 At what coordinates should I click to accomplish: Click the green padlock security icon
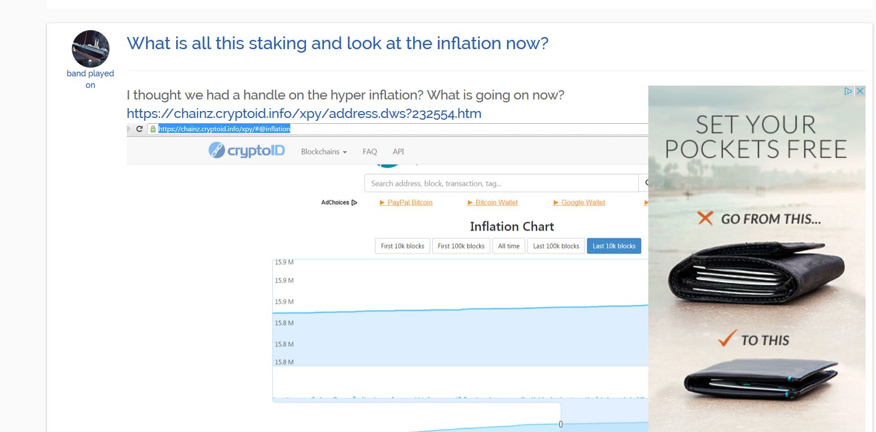click(x=154, y=129)
